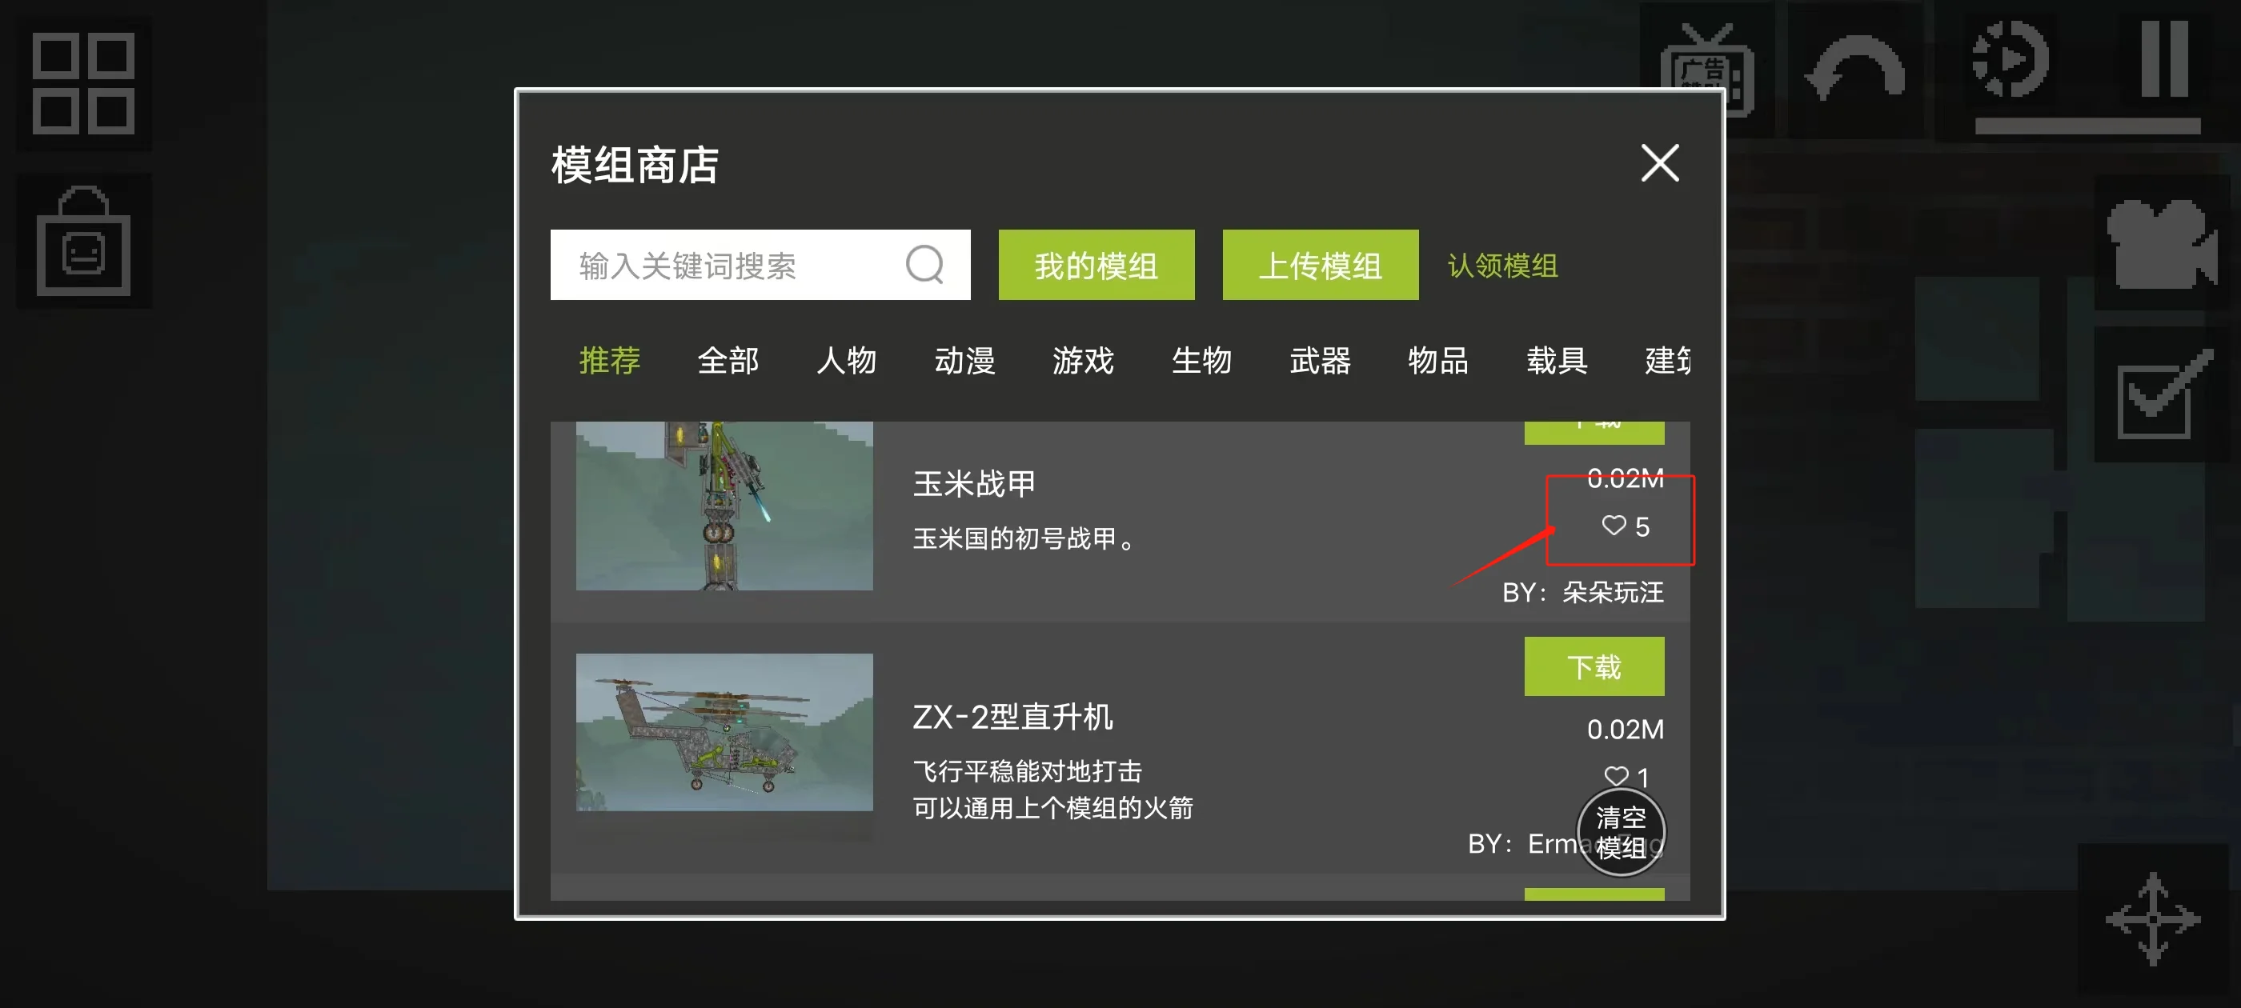The width and height of the screenshot is (2241, 1008).
Task: Tap the ad TV icon
Action: pyautogui.click(x=1706, y=70)
